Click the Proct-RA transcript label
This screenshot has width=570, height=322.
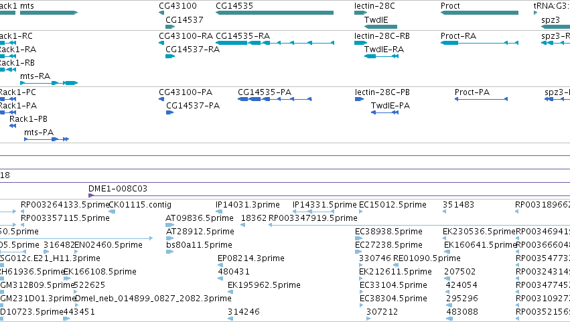click(x=458, y=36)
